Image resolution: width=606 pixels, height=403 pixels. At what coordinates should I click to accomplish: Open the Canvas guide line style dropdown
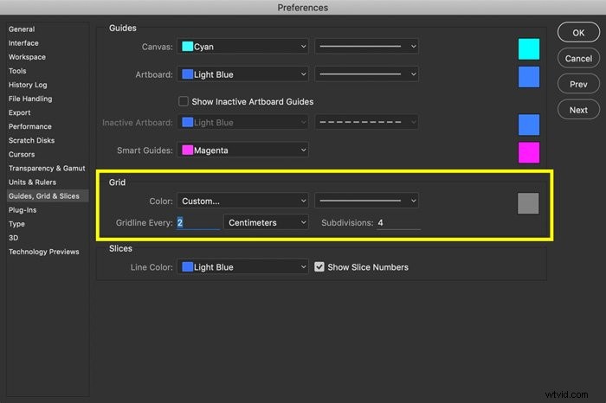click(366, 47)
